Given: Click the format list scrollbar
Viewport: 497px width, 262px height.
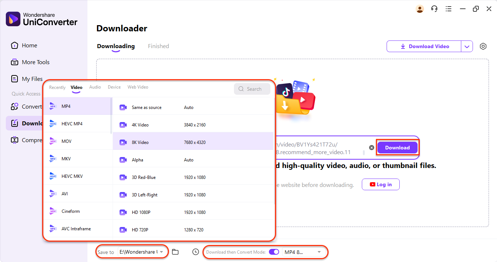Looking at the screenshot, I should [111, 116].
